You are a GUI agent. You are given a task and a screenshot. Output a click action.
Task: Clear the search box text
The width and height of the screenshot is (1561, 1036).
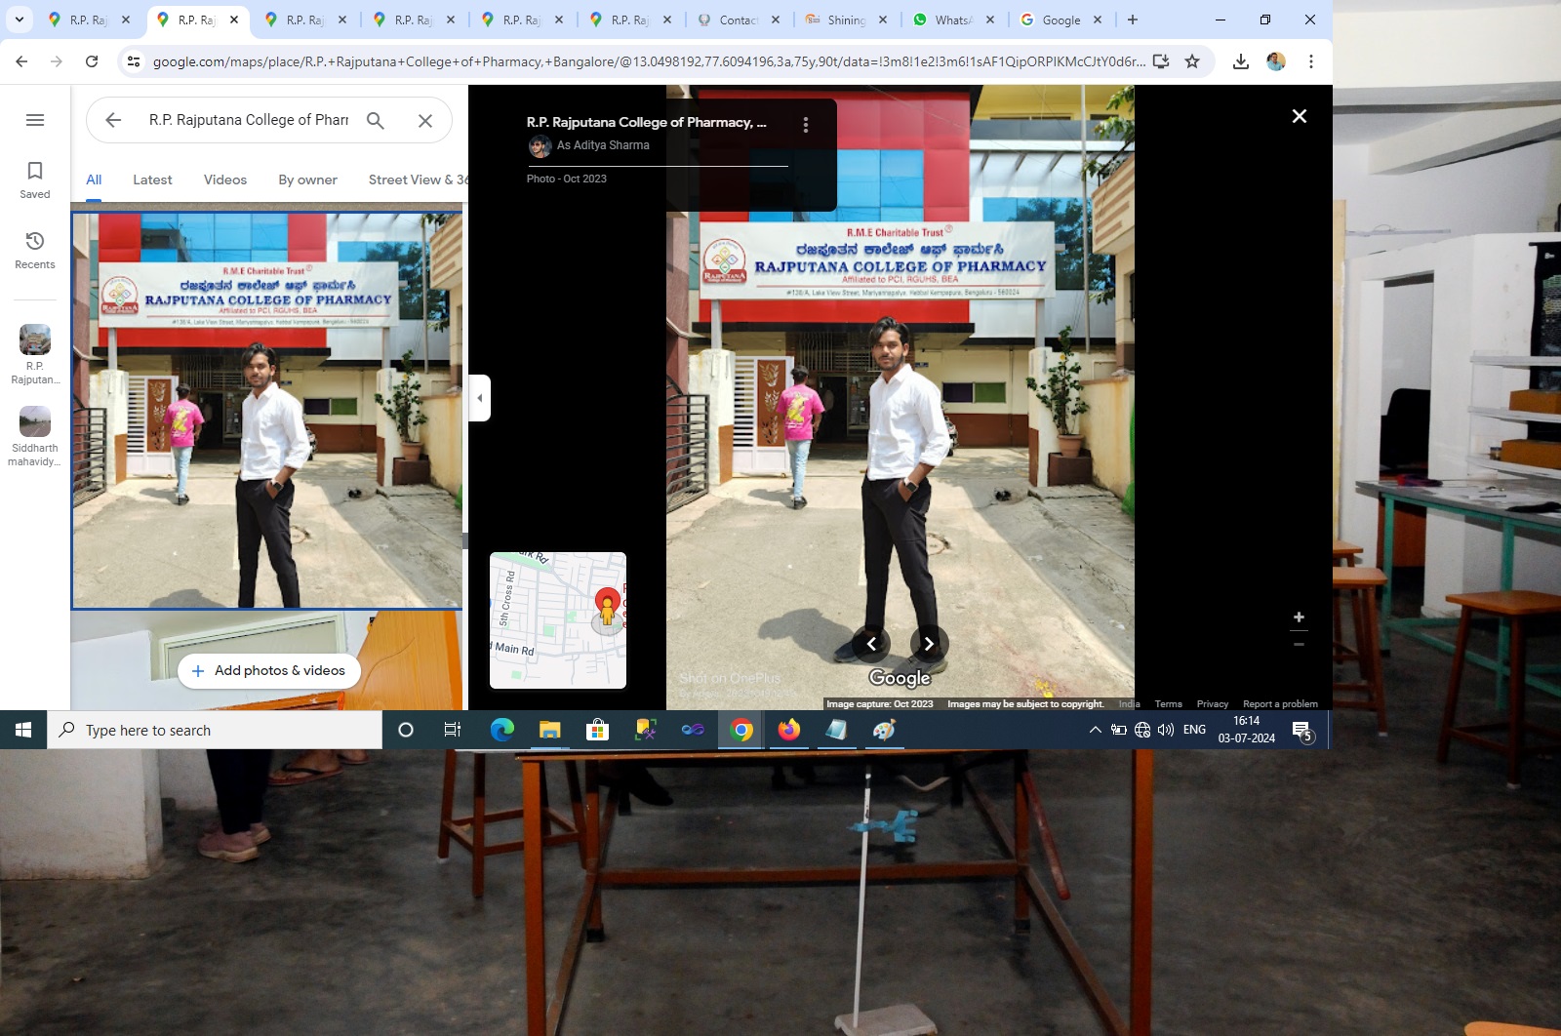point(425,120)
